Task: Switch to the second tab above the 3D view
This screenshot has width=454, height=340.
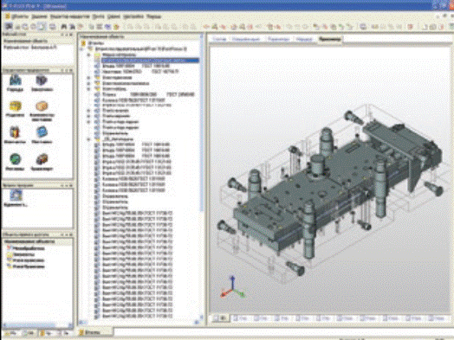Action: (x=246, y=39)
